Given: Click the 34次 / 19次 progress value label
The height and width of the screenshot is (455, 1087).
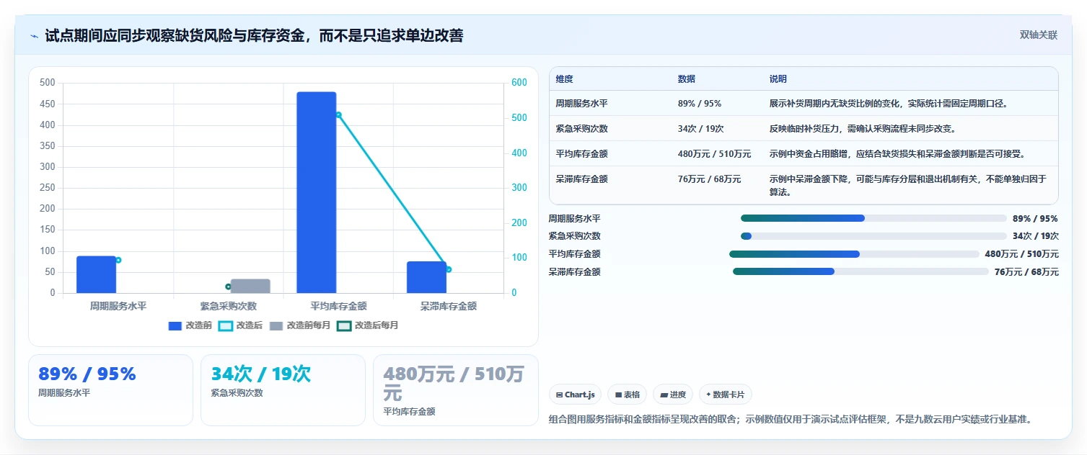Looking at the screenshot, I should point(1035,236).
